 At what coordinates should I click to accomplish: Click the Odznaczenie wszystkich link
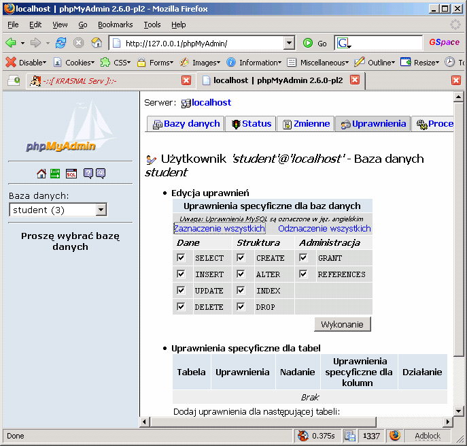324,229
